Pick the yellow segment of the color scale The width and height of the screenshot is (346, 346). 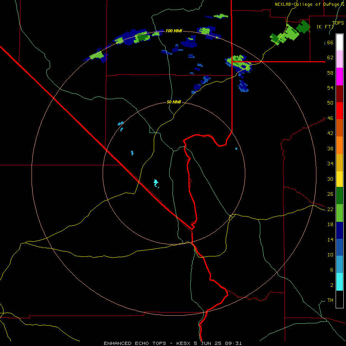[x=339, y=179]
